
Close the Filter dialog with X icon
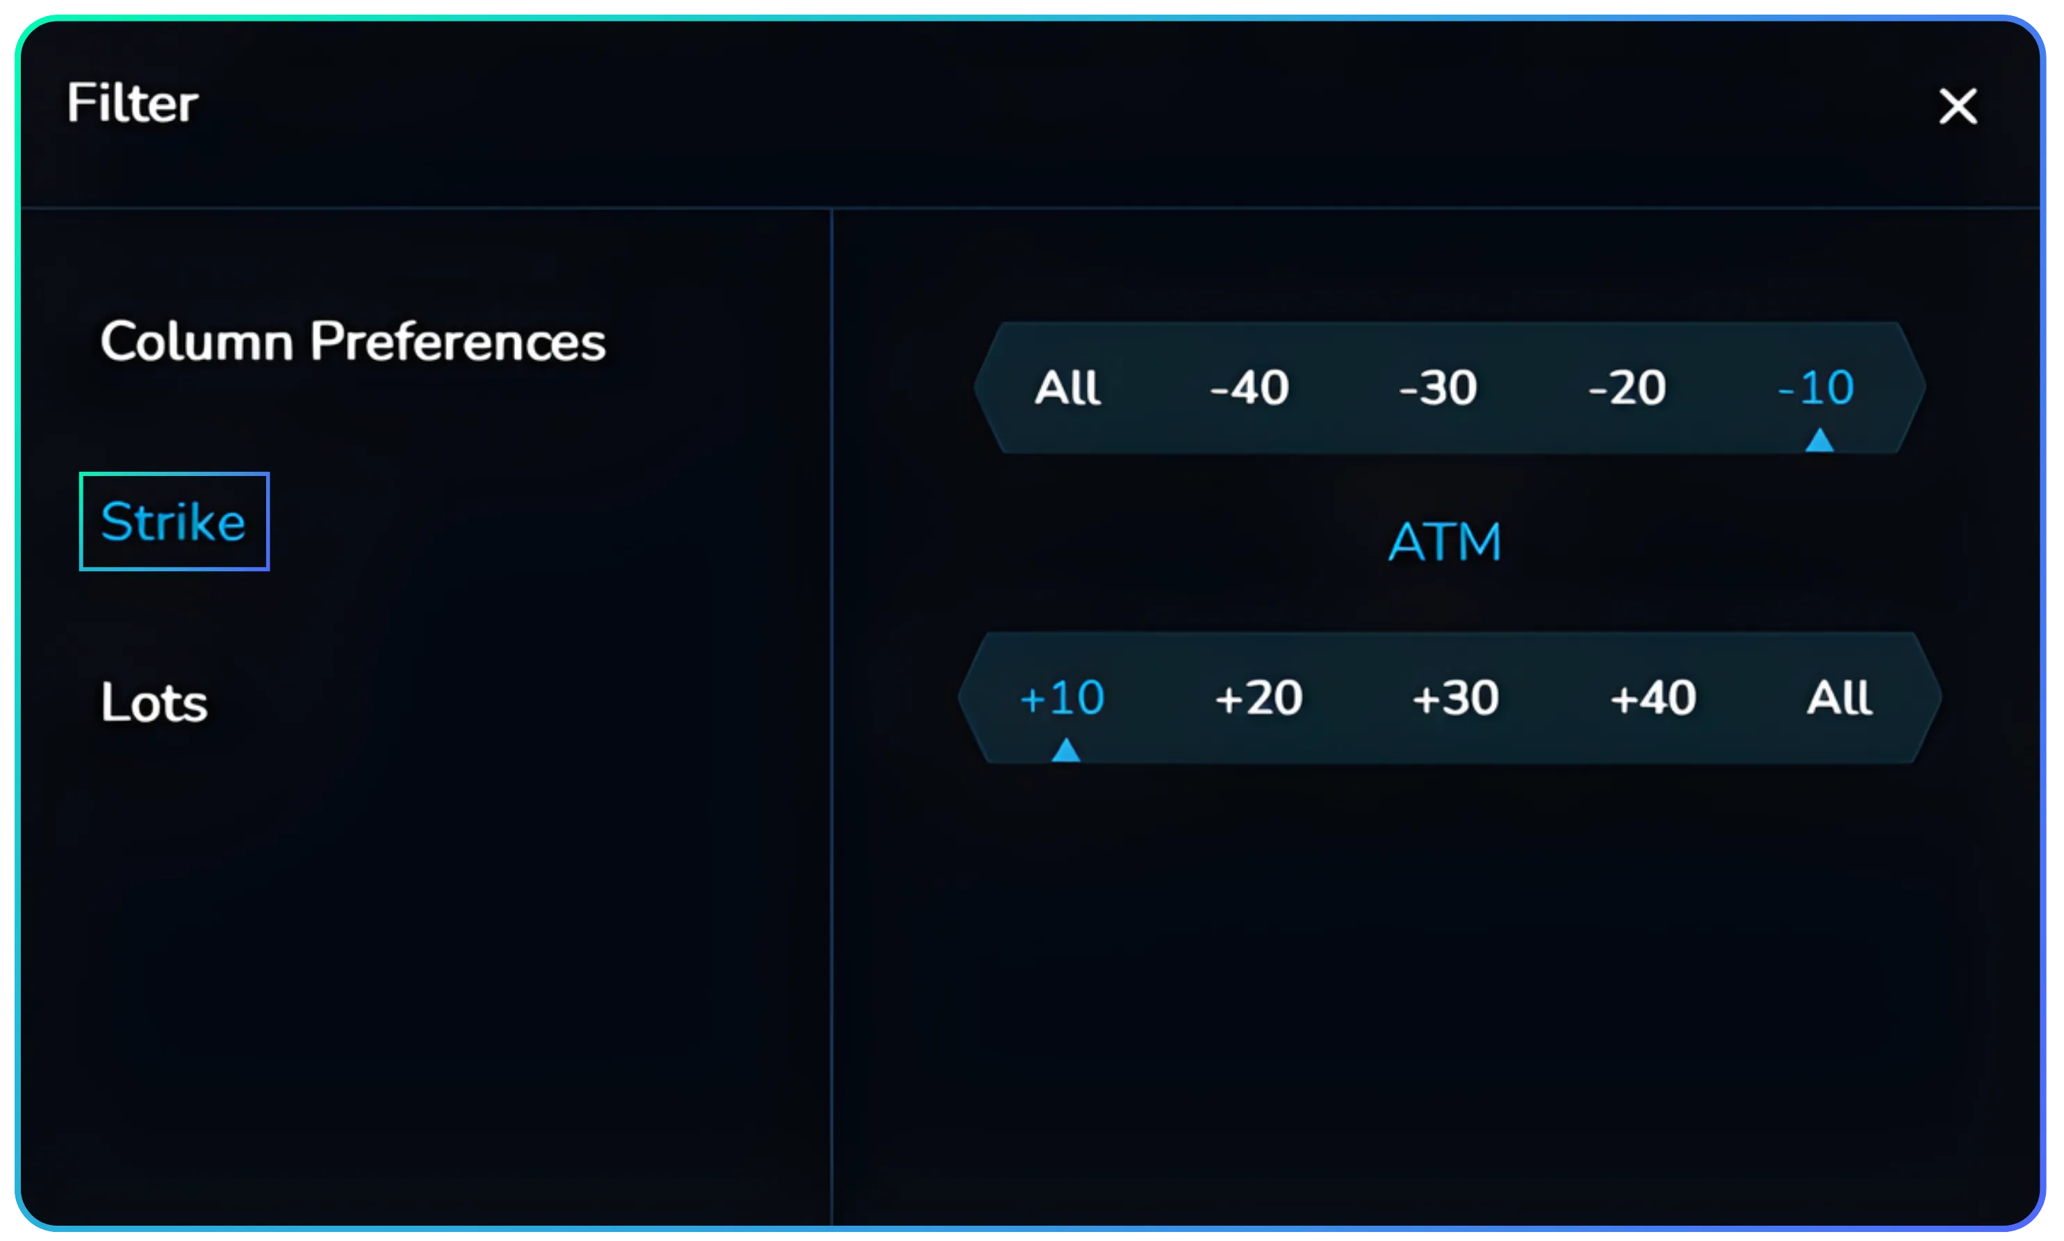[x=1957, y=107]
